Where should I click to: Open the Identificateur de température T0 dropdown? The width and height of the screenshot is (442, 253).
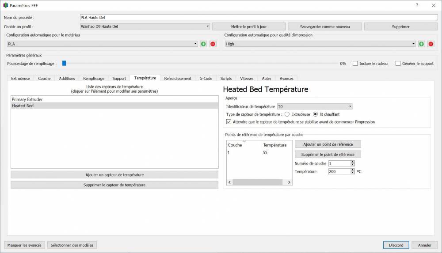coord(315,106)
